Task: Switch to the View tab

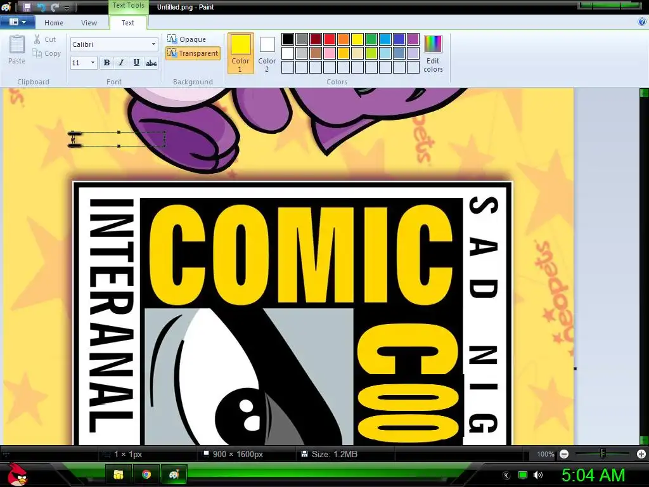Action: point(89,23)
